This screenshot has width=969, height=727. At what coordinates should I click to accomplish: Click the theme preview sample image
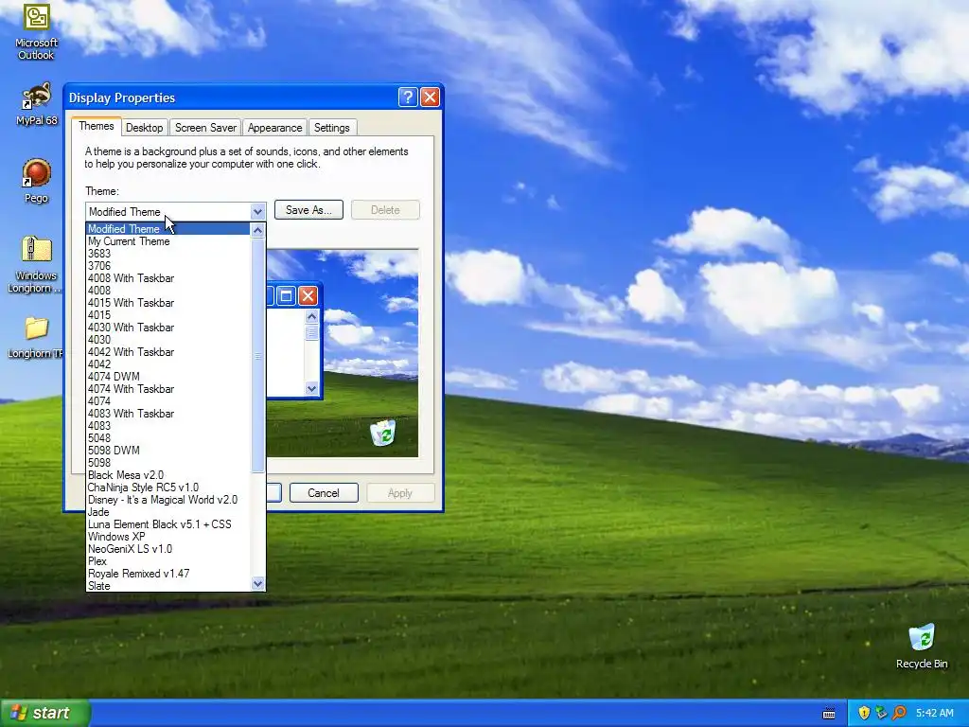point(343,353)
